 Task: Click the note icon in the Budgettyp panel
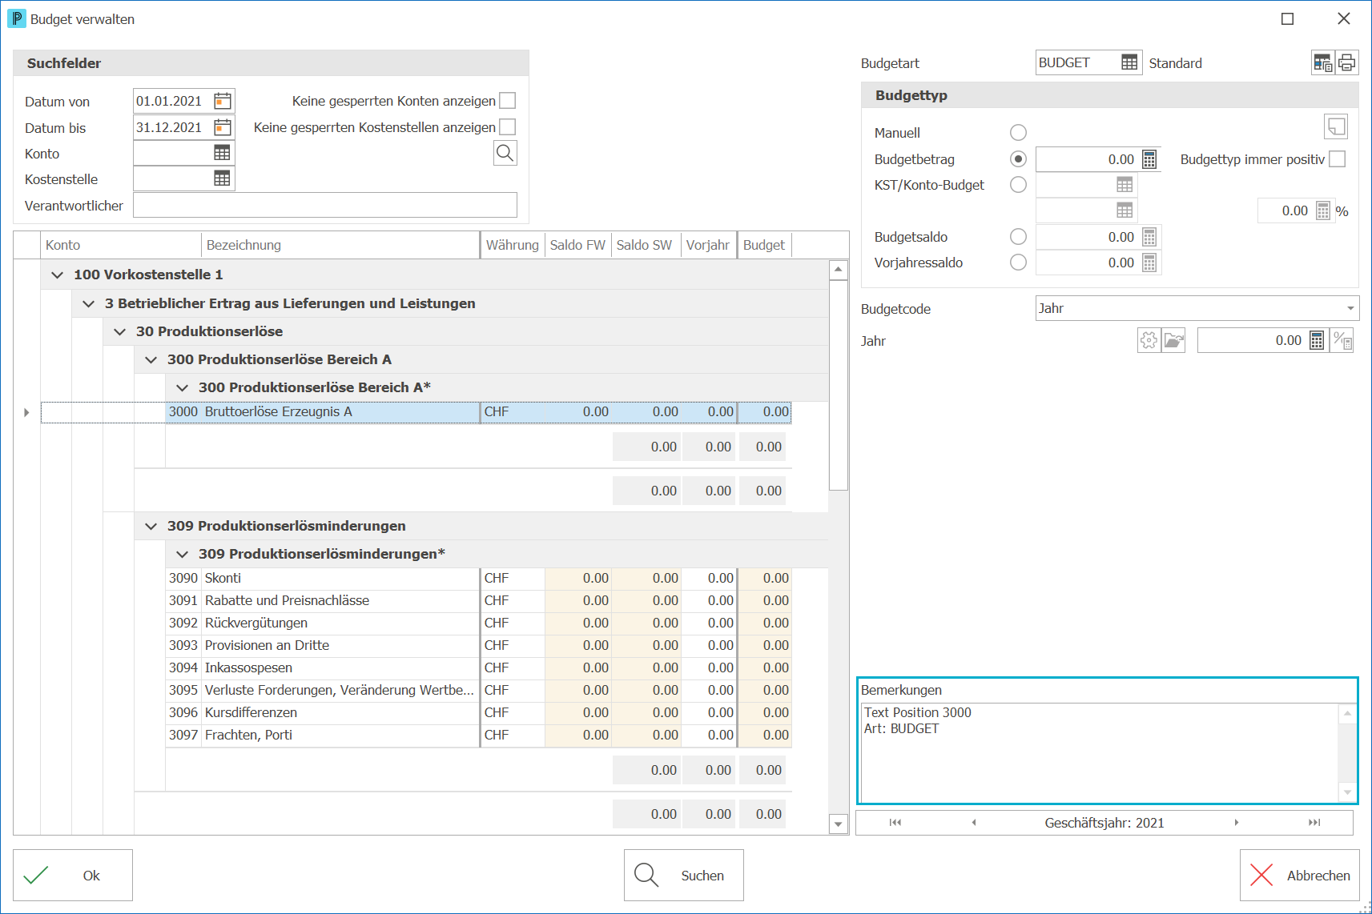click(x=1336, y=126)
